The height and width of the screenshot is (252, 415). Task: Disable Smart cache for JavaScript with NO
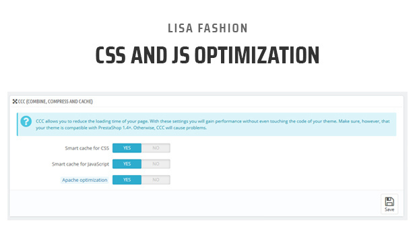(x=156, y=164)
